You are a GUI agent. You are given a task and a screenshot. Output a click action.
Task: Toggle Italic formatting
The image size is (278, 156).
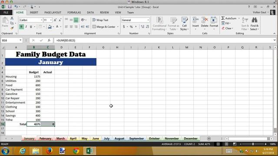tap(26, 27)
